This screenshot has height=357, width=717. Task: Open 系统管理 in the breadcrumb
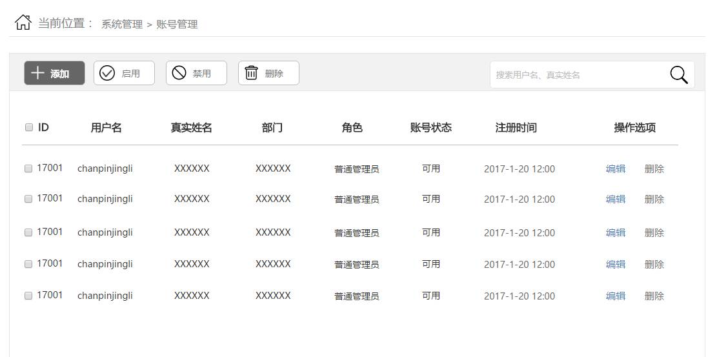(122, 25)
